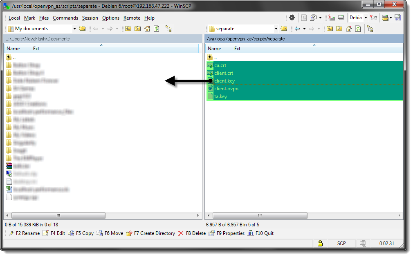Click the local parent directory icon
The width and height of the screenshot is (413, 257).
click(128, 29)
